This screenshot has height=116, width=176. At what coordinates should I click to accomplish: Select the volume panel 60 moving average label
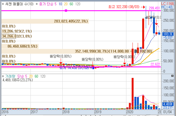pos(36,76)
